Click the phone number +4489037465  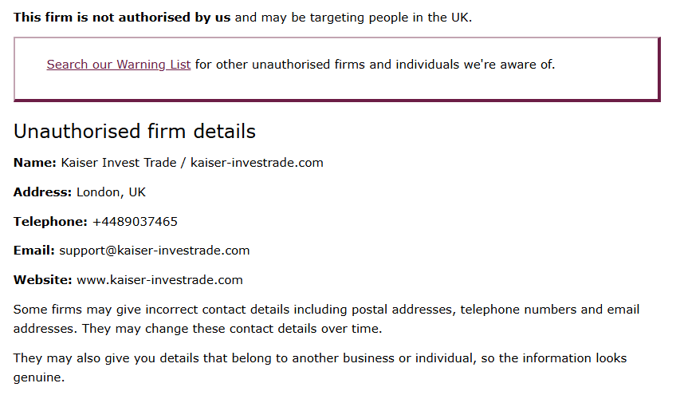pyautogui.click(x=135, y=222)
